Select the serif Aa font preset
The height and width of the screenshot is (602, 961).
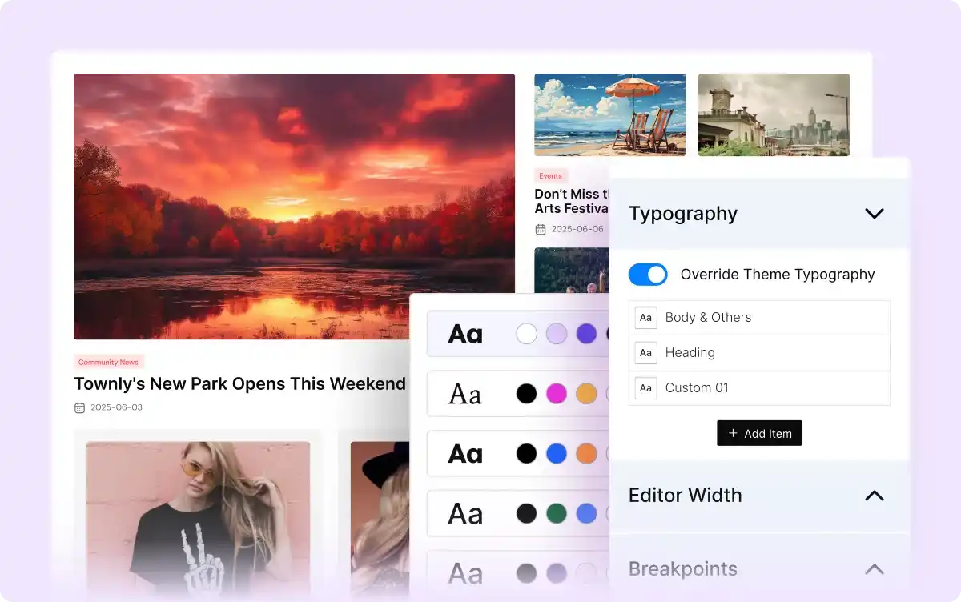click(x=464, y=394)
